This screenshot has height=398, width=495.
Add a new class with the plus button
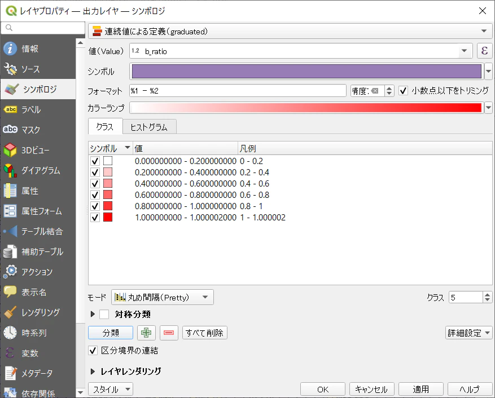click(x=146, y=333)
